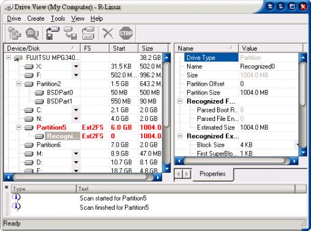Click the drive icon beside BSDPart0
Screen dimensions: 311x231
39,93
